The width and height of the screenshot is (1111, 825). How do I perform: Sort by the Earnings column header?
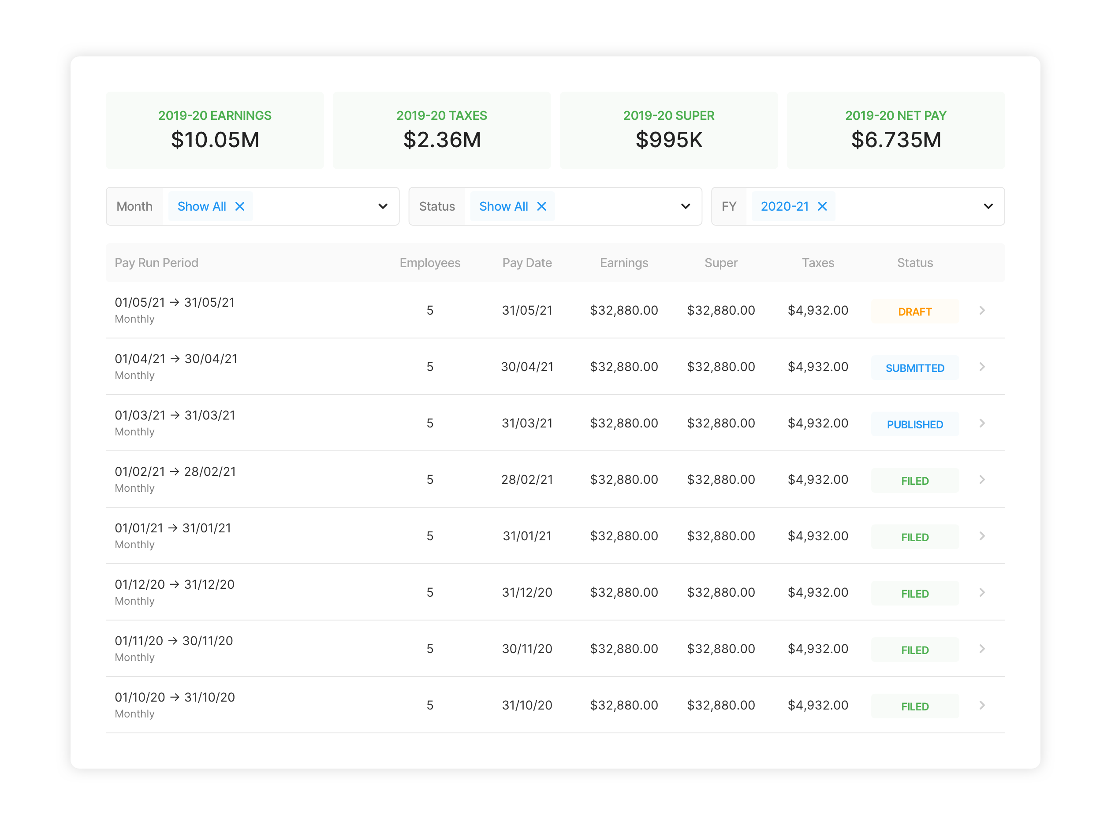[x=623, y=263]
